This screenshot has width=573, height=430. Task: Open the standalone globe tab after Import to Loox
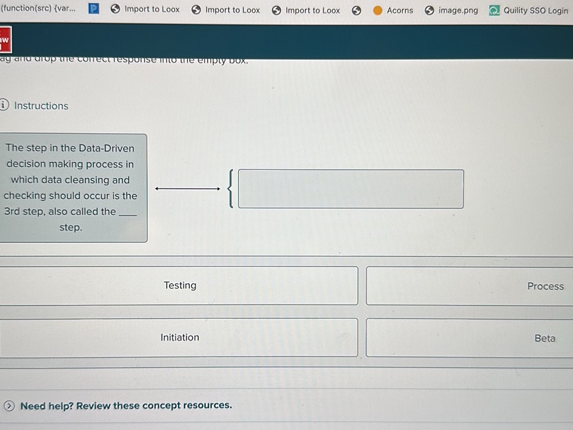356,10
